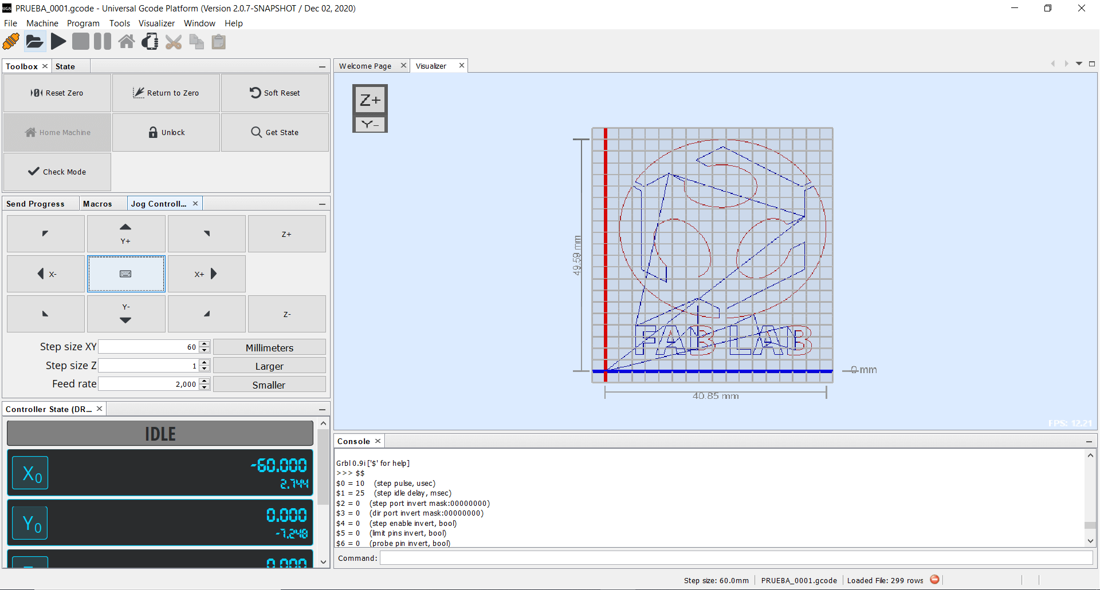Click the Unlock button
This screenshot has height=590, width=1100.
click(166, 132)
